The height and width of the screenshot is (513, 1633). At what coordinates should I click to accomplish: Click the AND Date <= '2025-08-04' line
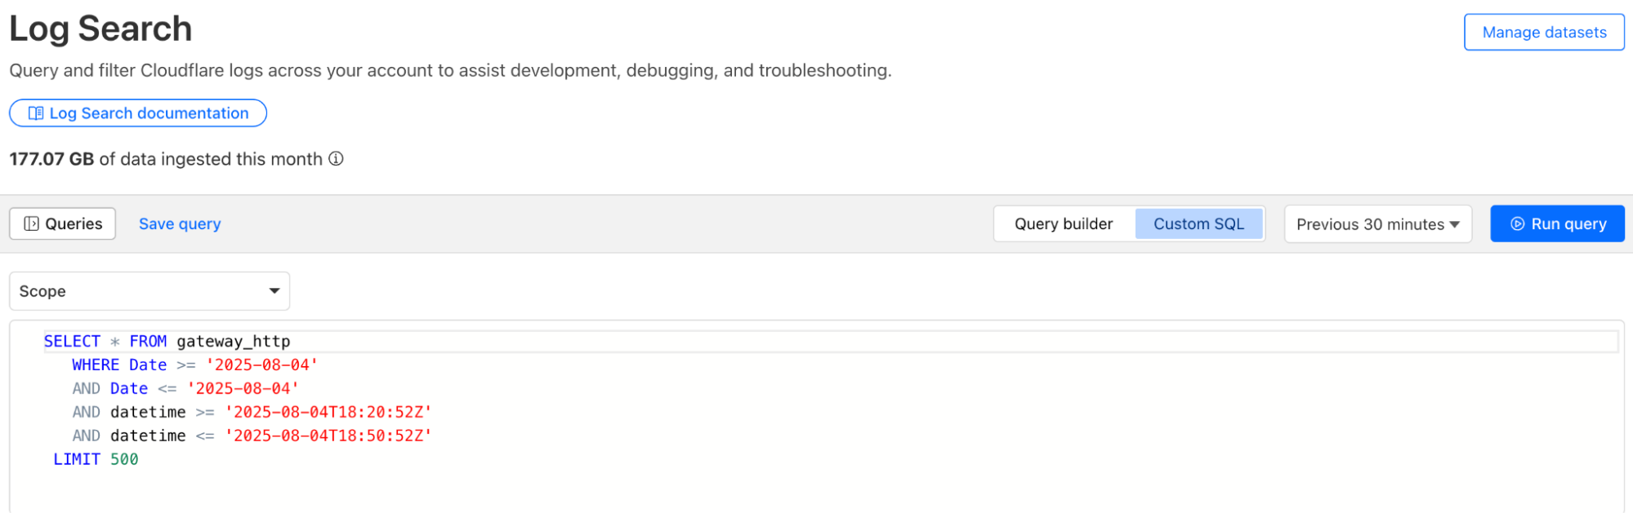coord(185,388)
